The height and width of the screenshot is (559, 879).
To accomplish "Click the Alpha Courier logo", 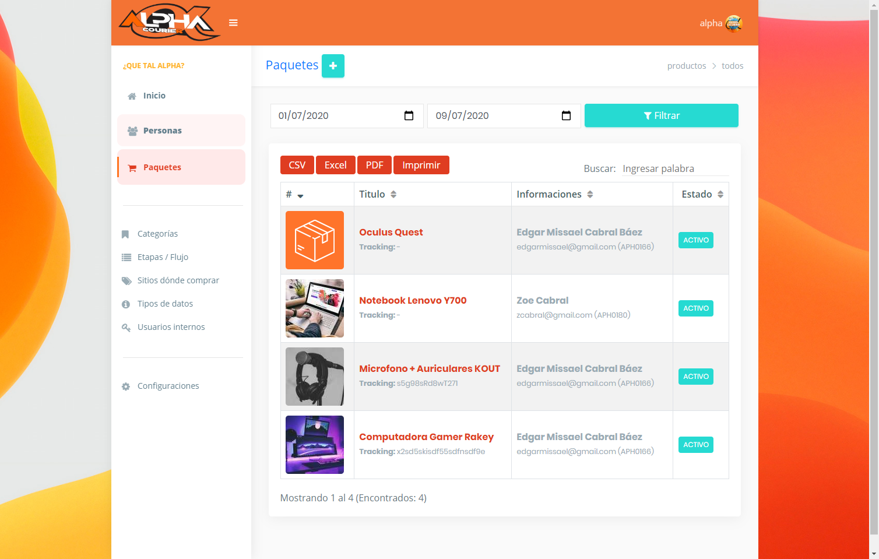I will (169, 23).
